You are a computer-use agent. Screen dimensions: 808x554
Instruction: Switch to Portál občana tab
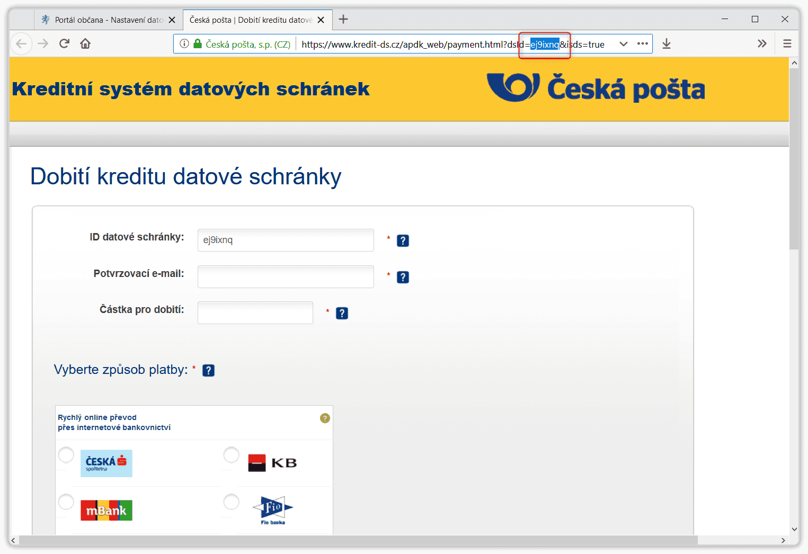tap(108, 20)
